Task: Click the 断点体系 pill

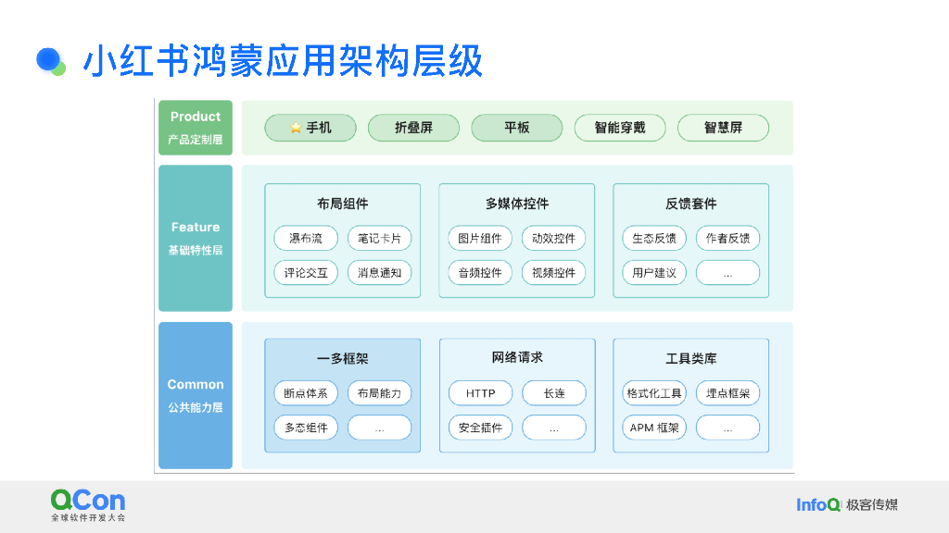Action: [x=306, y=392]
